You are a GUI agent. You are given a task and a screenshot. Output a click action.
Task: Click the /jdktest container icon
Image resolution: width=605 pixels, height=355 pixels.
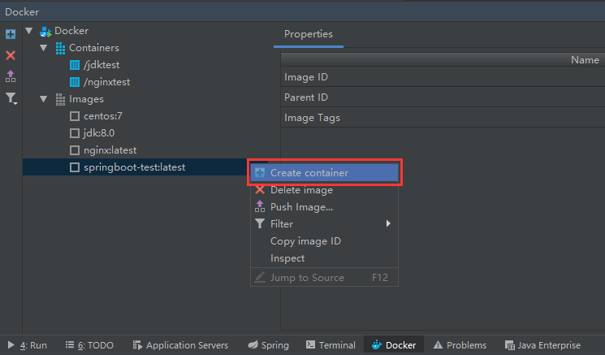click(x=75, y=65)
